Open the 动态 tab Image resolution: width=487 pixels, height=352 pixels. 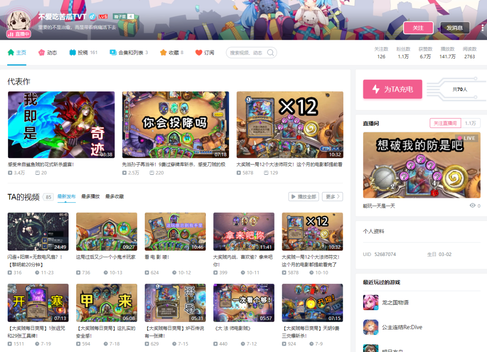point(48,52)
